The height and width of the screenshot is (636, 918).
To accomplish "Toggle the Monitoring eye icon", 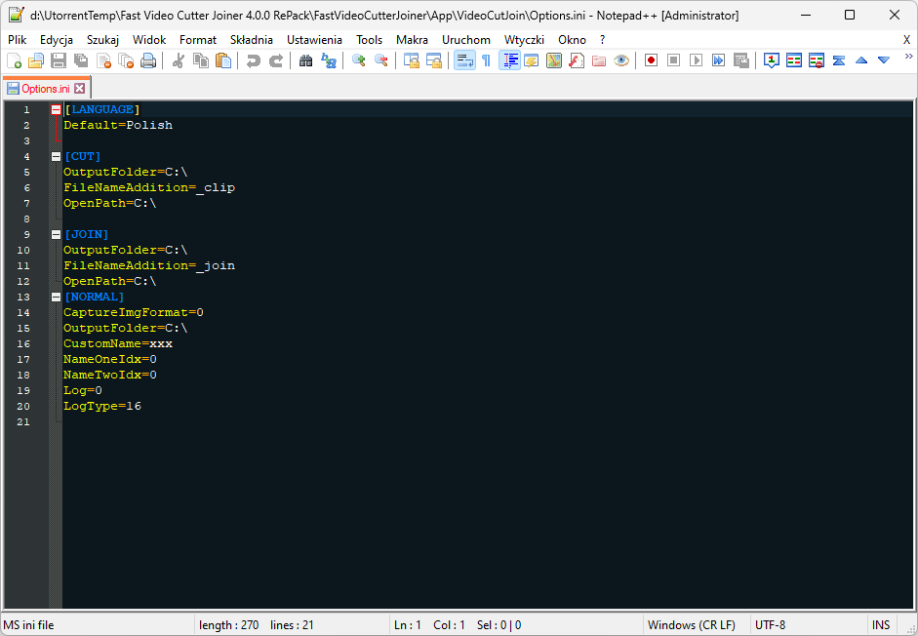I will click(x=621, y=60).
